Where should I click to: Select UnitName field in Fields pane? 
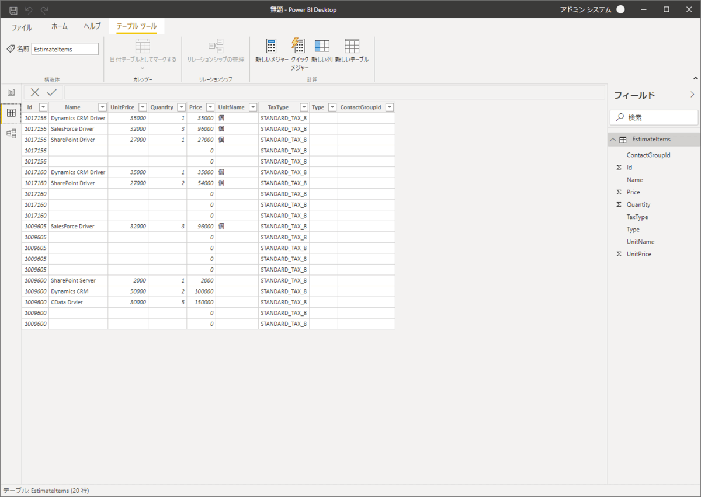click(640, 242)
